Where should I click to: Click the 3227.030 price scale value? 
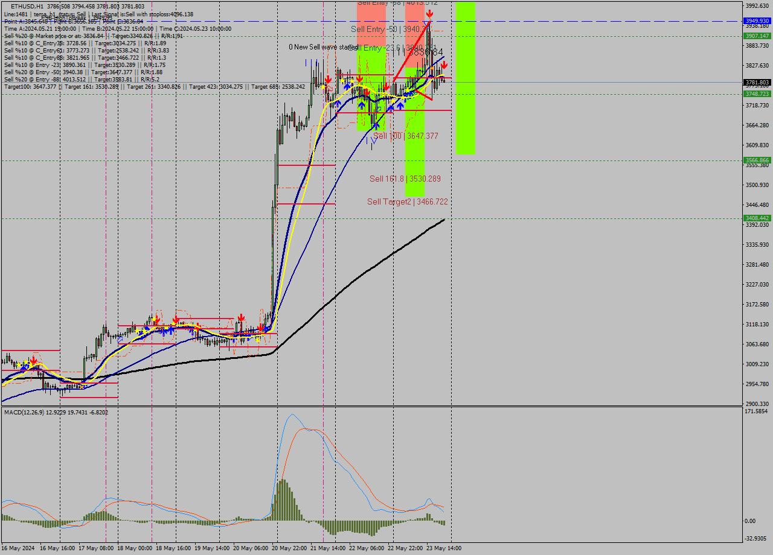(x=757, y=285)
